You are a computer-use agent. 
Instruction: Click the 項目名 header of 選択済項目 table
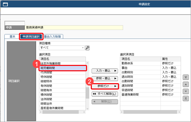pyautogui.click(x=140, y=59)
